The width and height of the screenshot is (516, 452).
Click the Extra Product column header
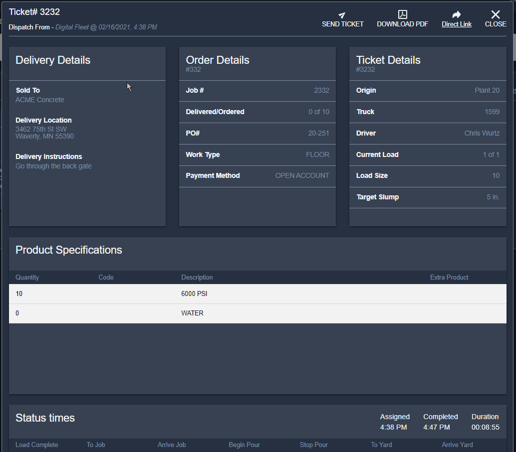[449, 278]
